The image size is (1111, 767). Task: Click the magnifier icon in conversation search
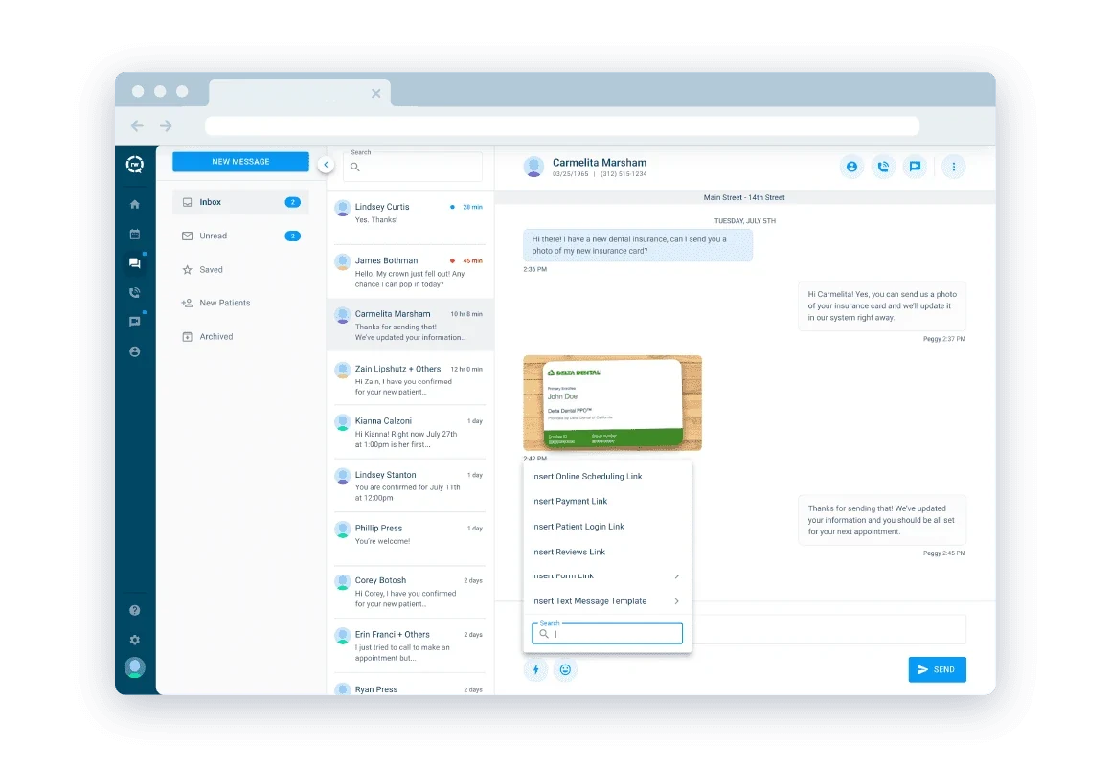(x=355, y=168)
